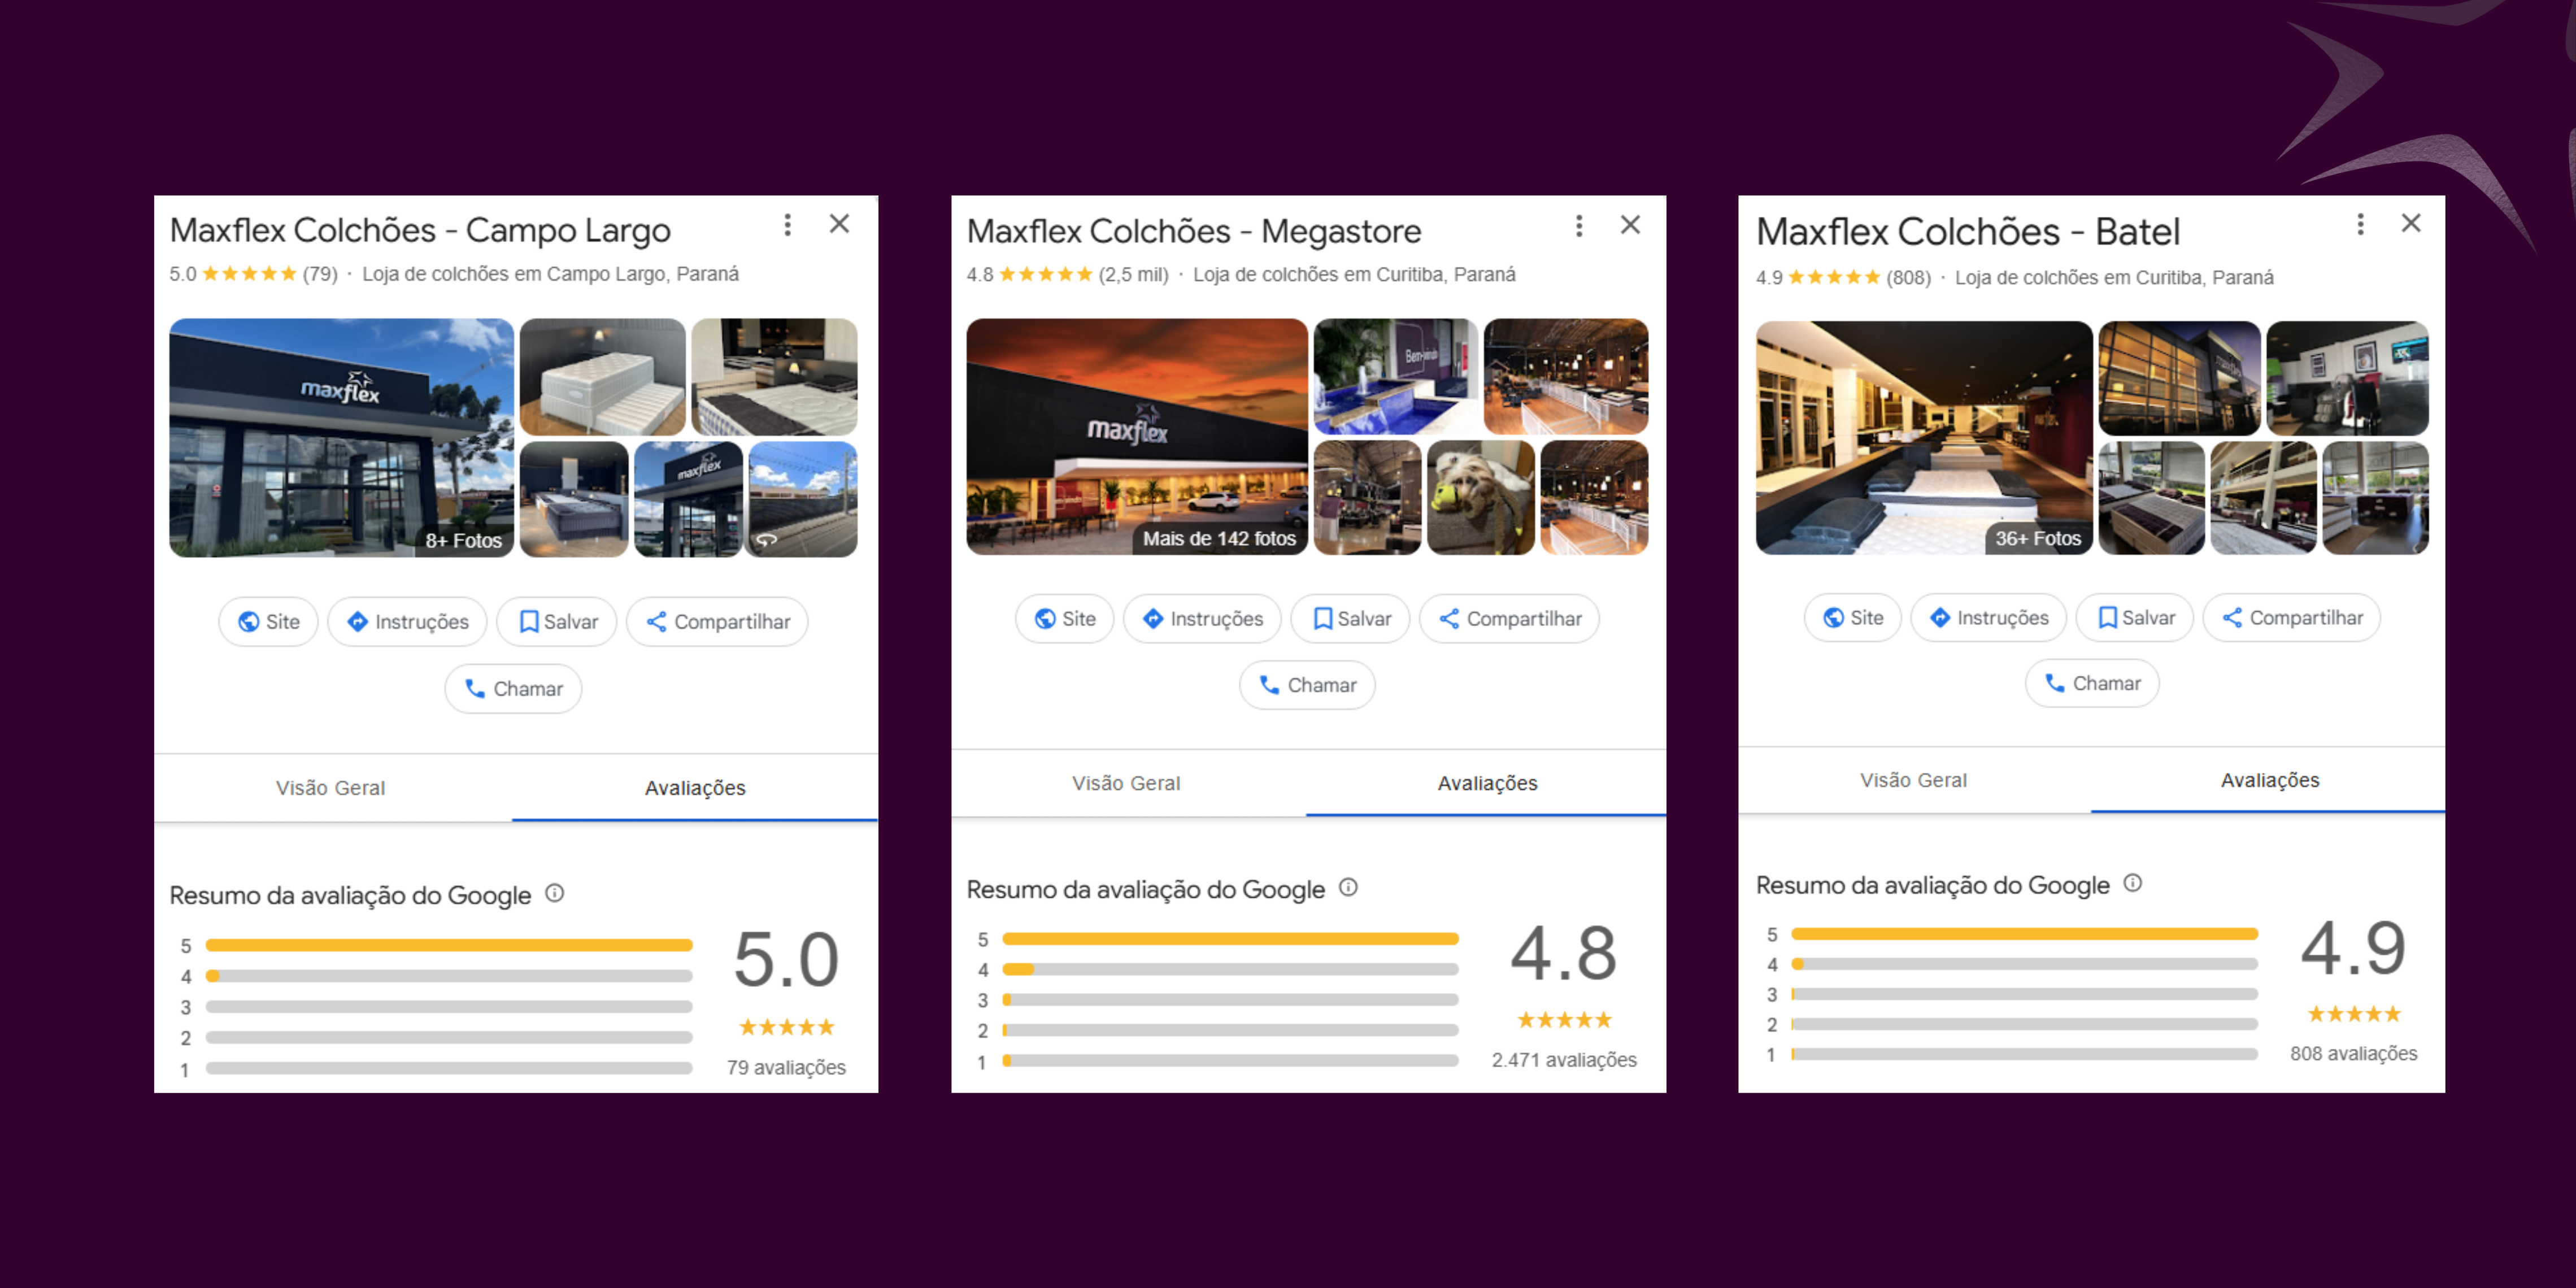Select Avaliações tab on Megastore card
Screen dimensions: 2576x1288
tap(1487, 783)
